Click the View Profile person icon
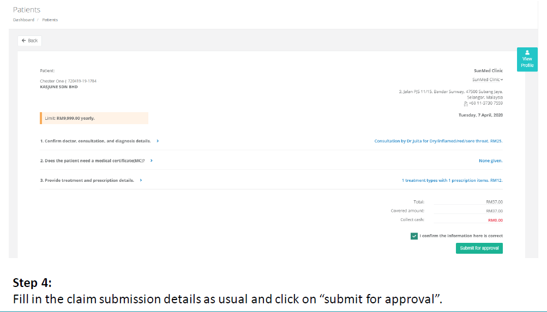547x312 pixels. [527, 53]
